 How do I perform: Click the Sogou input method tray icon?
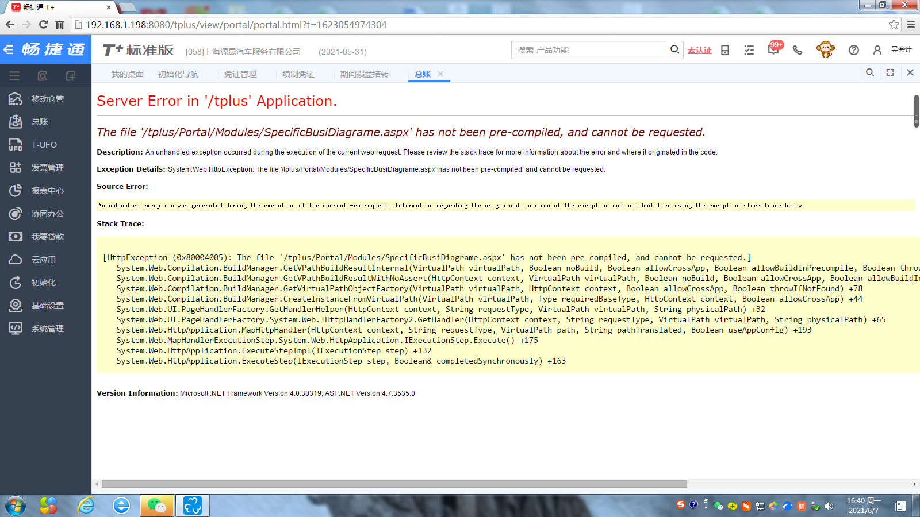click(x=680, y=504)
